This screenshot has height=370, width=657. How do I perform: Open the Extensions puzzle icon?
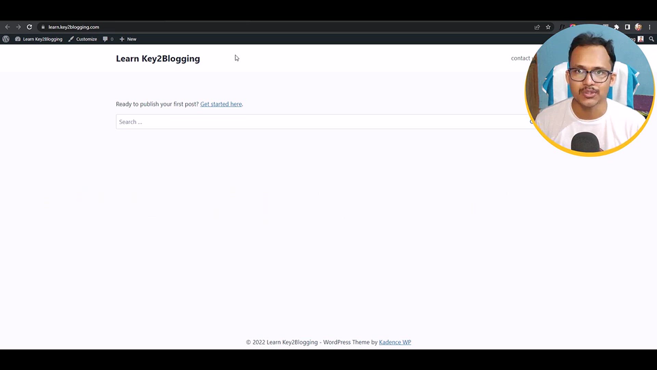click(x=617, y=27)
